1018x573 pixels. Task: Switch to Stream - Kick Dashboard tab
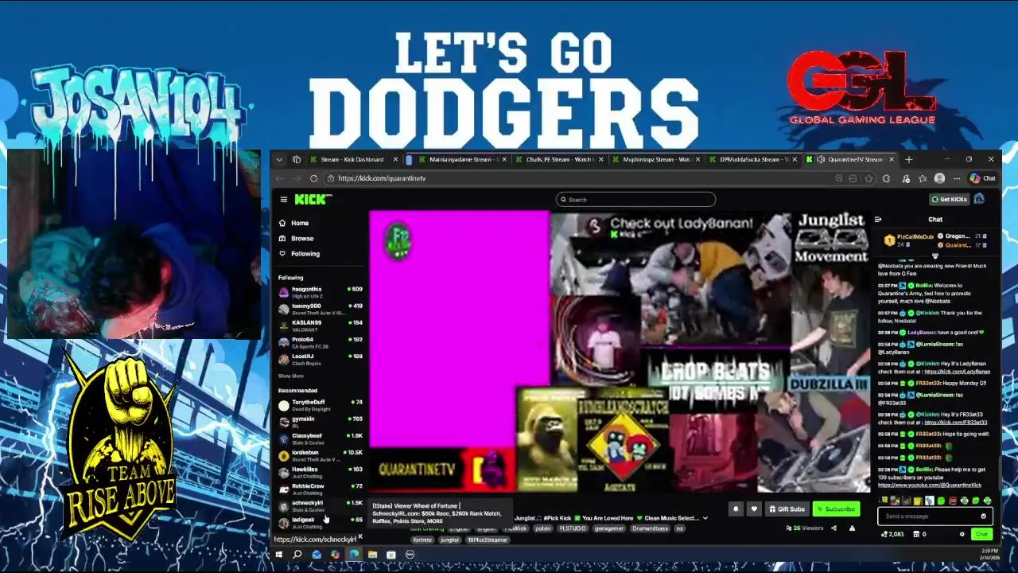coord(352,159)
